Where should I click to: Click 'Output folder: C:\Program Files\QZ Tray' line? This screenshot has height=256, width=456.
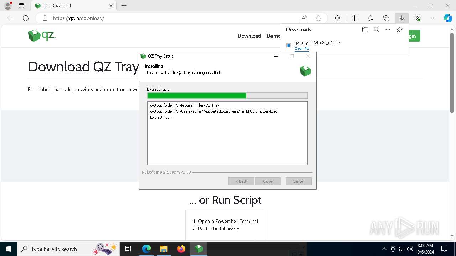pyautogui.click(x=185, y=105)
